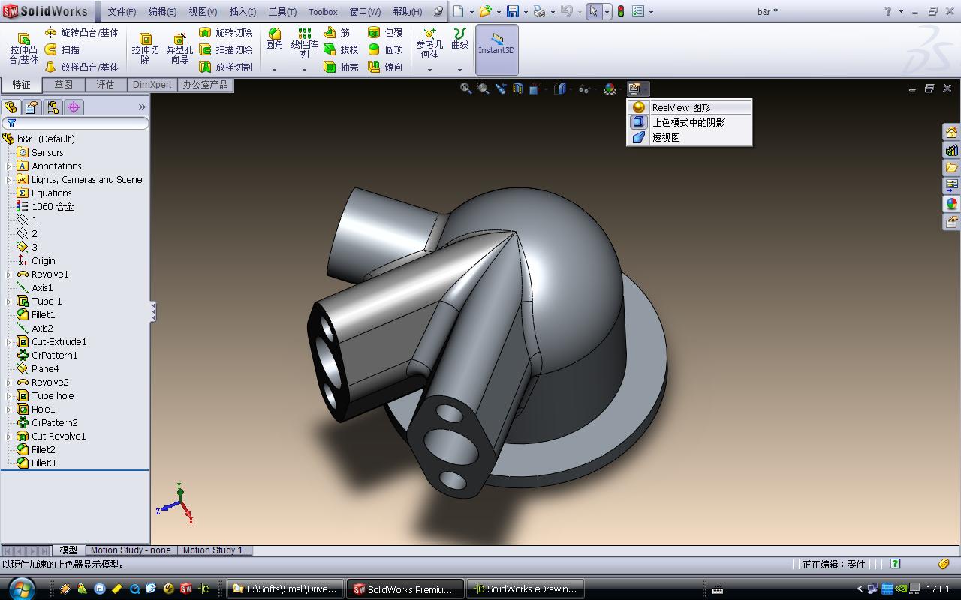Select 1060 合金 material item
This screenshot has width=961, height=600.
[52, 206]
